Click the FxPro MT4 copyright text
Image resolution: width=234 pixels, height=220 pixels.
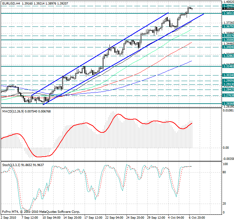tap(41, 212)
